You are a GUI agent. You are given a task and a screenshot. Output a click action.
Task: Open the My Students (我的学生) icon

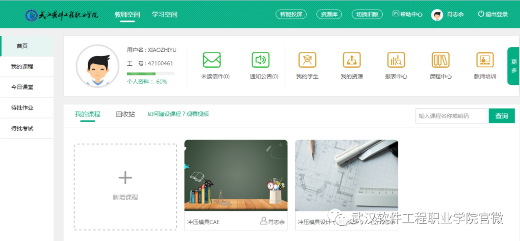[307, 60]
